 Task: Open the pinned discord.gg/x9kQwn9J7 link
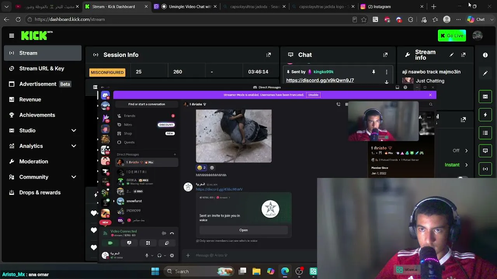[320, 80]
